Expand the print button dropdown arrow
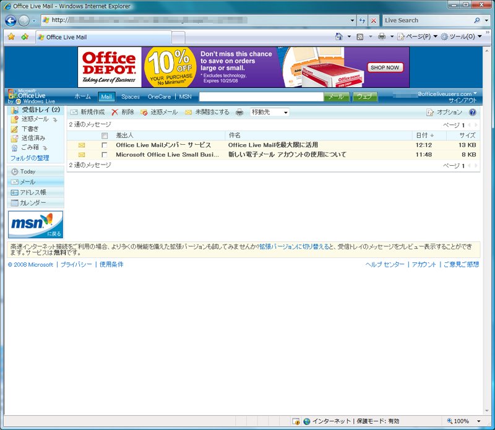 (x=392, y=37)
